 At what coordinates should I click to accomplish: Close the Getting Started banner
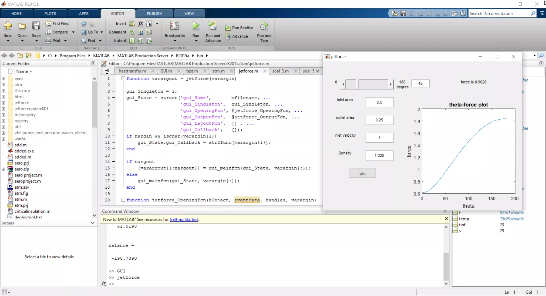pos(446,219)
